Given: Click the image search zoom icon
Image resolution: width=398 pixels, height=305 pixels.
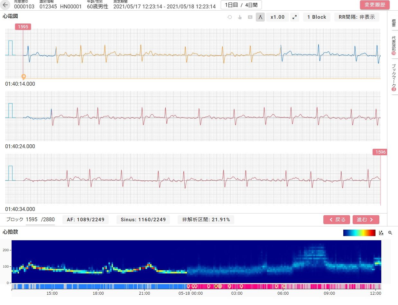Looking at the screenshot, I should (250, 17).
